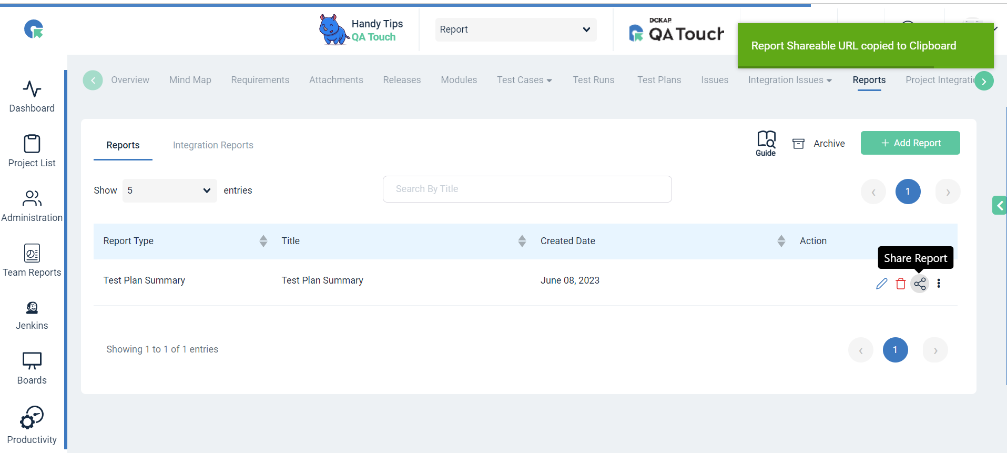Viewport: 1007px width, 453px height.
Task: Switch to the Mind Map tab
Action: 190,80
